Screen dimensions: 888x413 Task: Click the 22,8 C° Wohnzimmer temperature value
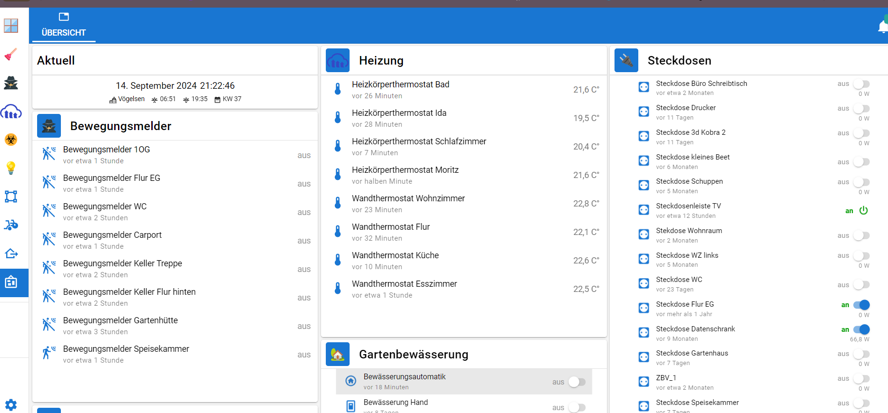pyautogui.click(x=586, y=204)
